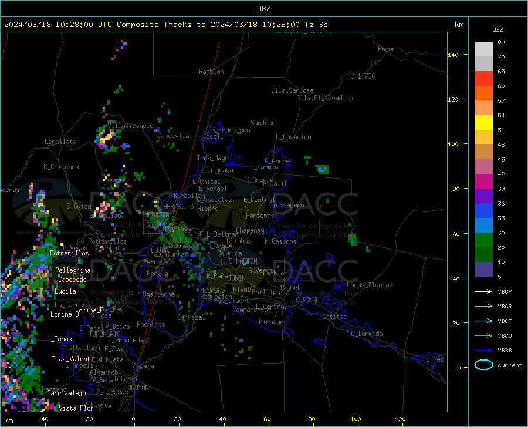Click the 36 dBZ blue legend swatch
The height and width of the screenshot is (427, 528).
click(483, 210)
